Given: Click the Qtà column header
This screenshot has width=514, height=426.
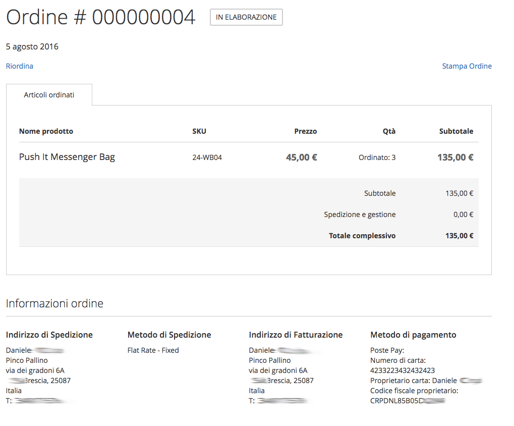Looking at the screenshot, I should [x=389, y=131].
